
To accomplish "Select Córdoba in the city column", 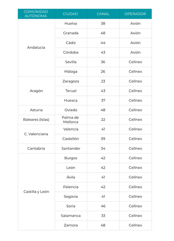I will [71, 52].
